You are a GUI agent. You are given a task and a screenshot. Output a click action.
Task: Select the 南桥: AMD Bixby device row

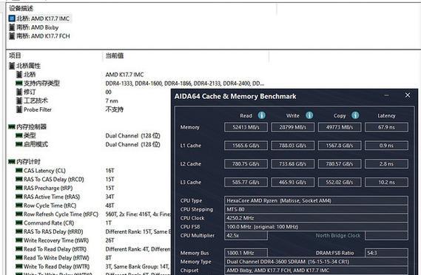(x=33, y=27)
